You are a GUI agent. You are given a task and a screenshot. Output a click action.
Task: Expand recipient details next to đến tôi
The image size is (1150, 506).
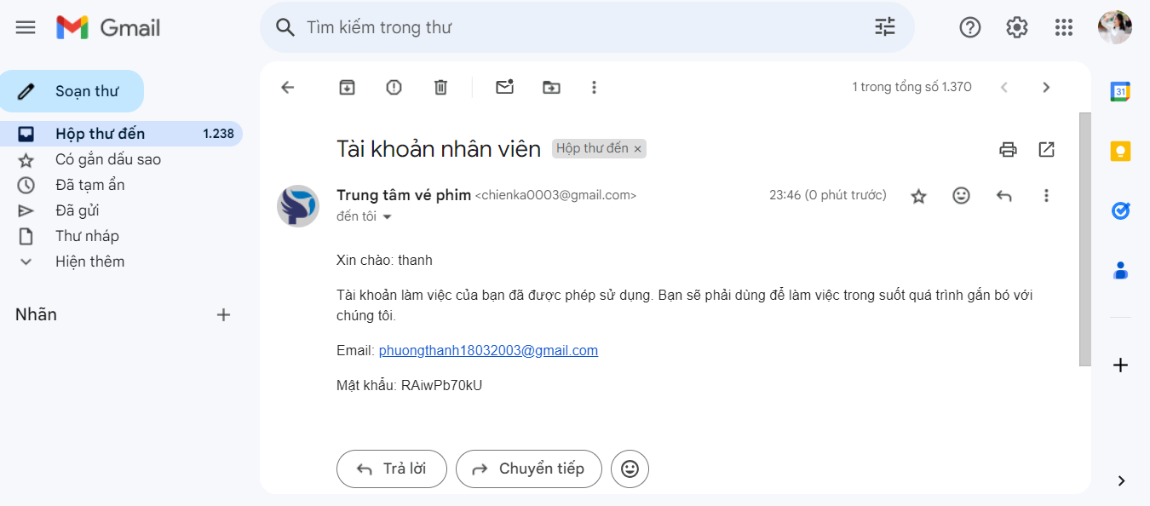(388, 217)
